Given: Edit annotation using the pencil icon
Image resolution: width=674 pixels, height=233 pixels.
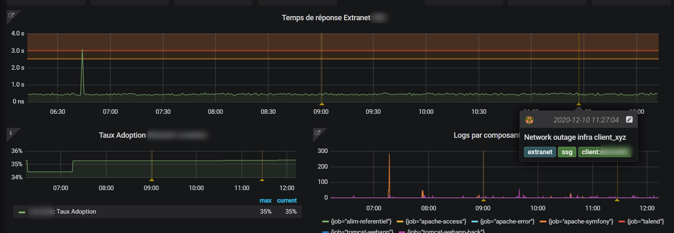Looking at the screenshot, I should (629, 120).
